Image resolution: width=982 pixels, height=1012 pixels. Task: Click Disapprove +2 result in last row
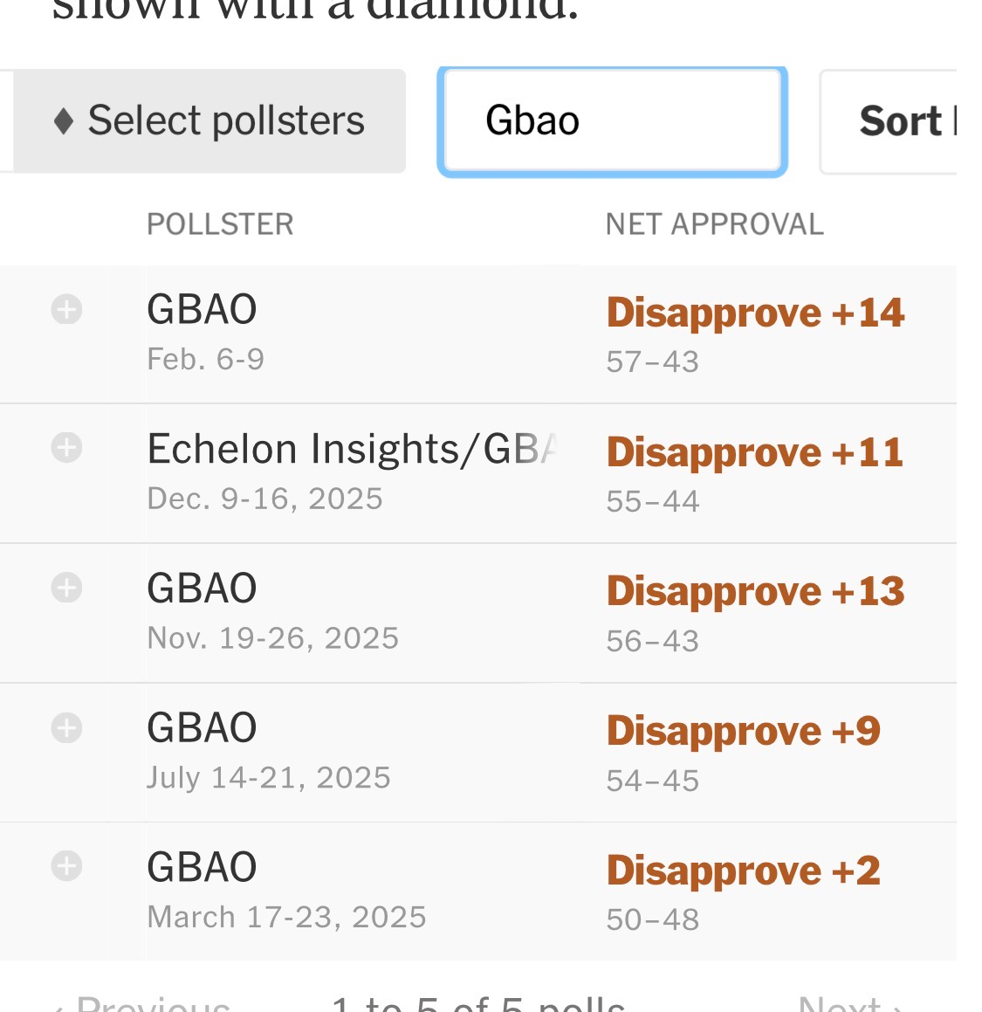point(743,871)
